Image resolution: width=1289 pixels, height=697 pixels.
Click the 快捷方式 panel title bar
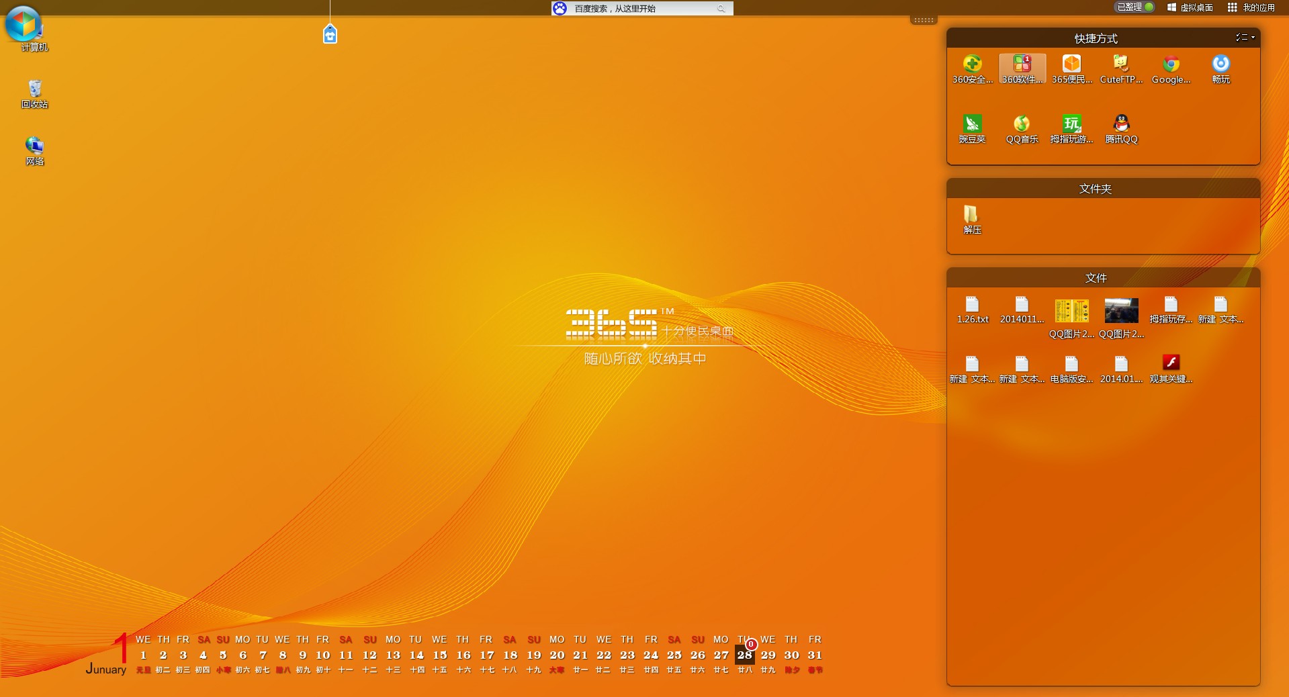tap(1103, 38)
